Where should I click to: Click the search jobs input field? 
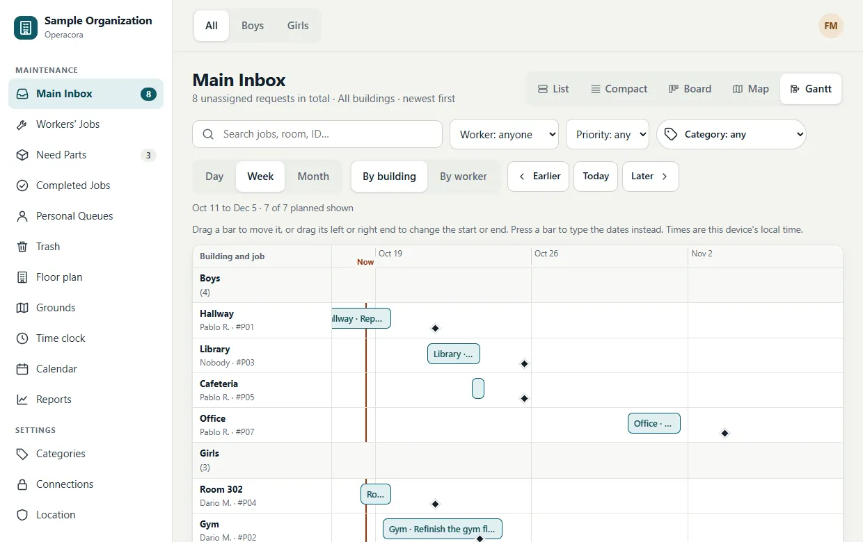pyautogui.click(x=317, y=134)
